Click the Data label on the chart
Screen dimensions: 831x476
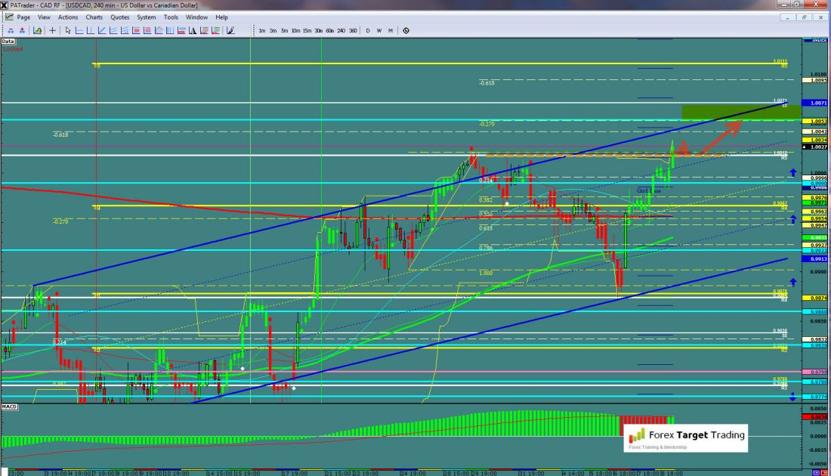click(x=8, y=42)
